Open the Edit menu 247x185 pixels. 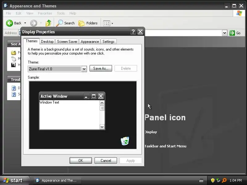(19, 13)
